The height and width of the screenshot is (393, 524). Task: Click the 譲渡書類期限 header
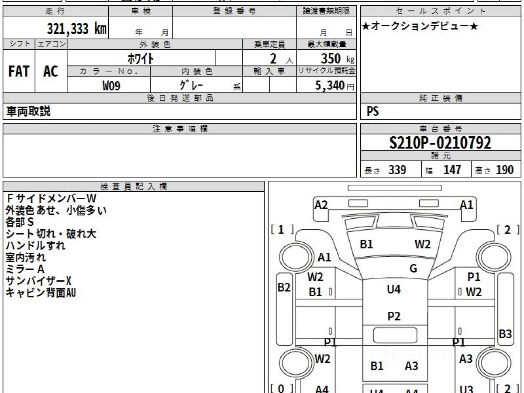click(326, 11)
